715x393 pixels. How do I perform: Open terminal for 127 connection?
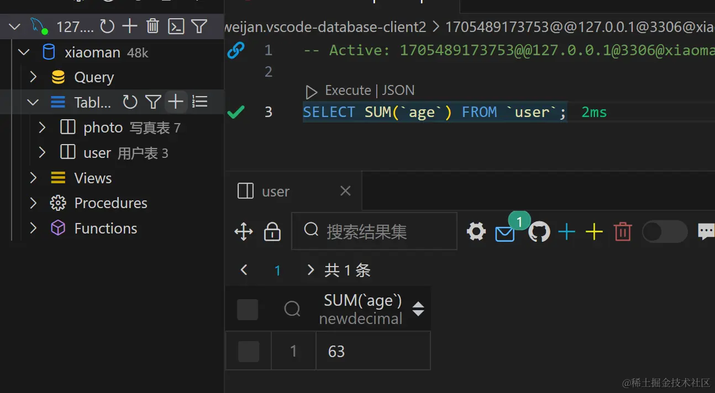[x=176, y=26]
